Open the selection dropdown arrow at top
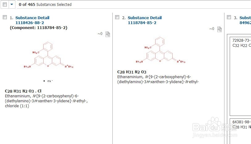The height and width of the screenshot is (144, 251). point(12,5)
